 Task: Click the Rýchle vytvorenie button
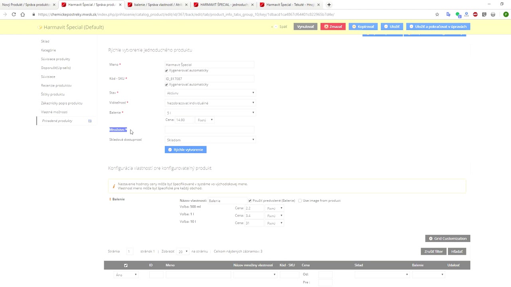click(186, 149)
